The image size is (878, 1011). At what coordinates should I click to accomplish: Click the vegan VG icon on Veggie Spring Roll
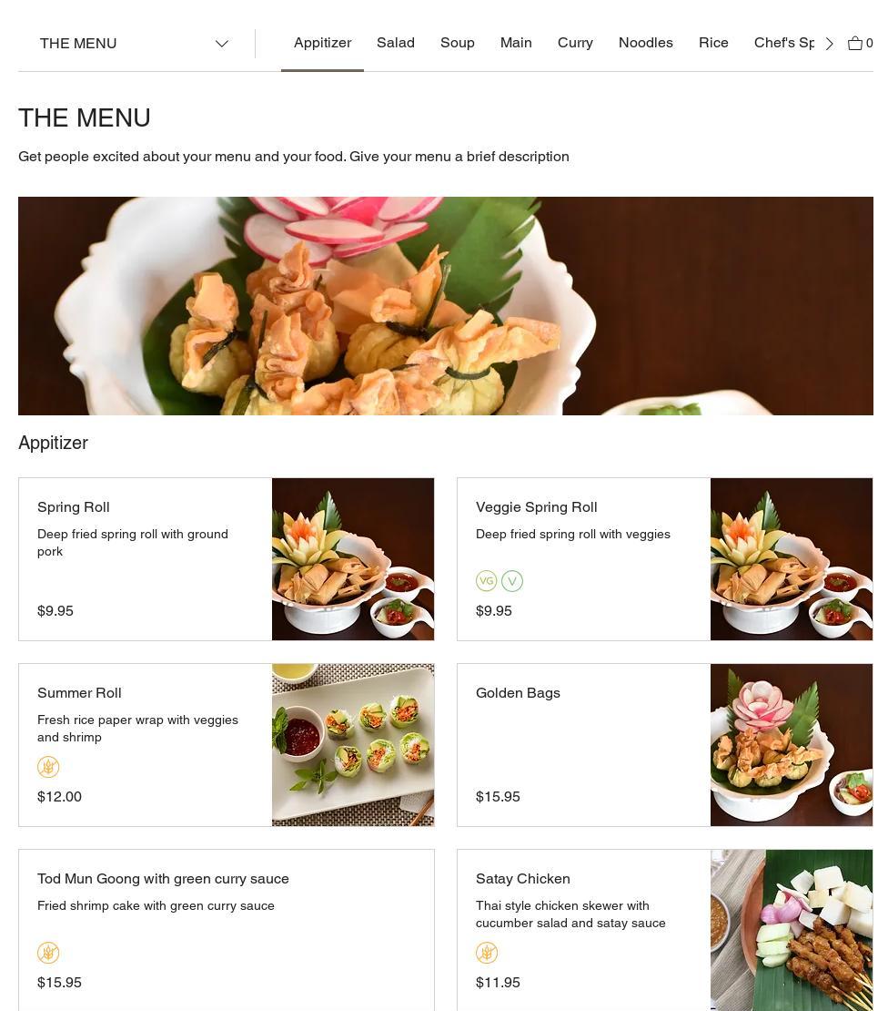point(487,581)
